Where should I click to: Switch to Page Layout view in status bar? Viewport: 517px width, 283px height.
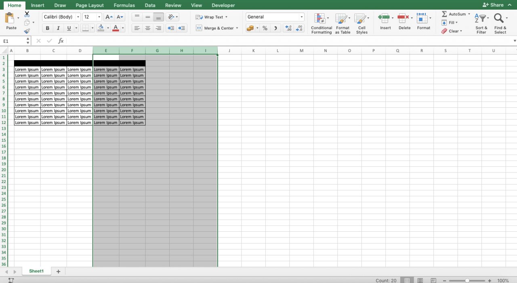(420, 281)
